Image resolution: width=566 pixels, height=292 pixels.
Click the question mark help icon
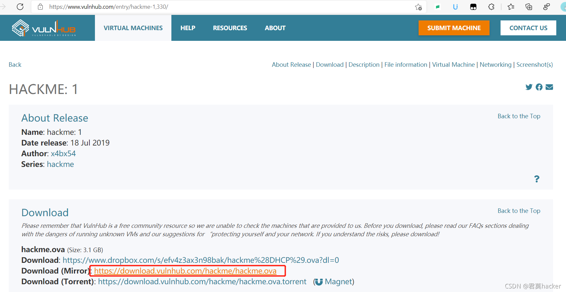tap(537, 179)
